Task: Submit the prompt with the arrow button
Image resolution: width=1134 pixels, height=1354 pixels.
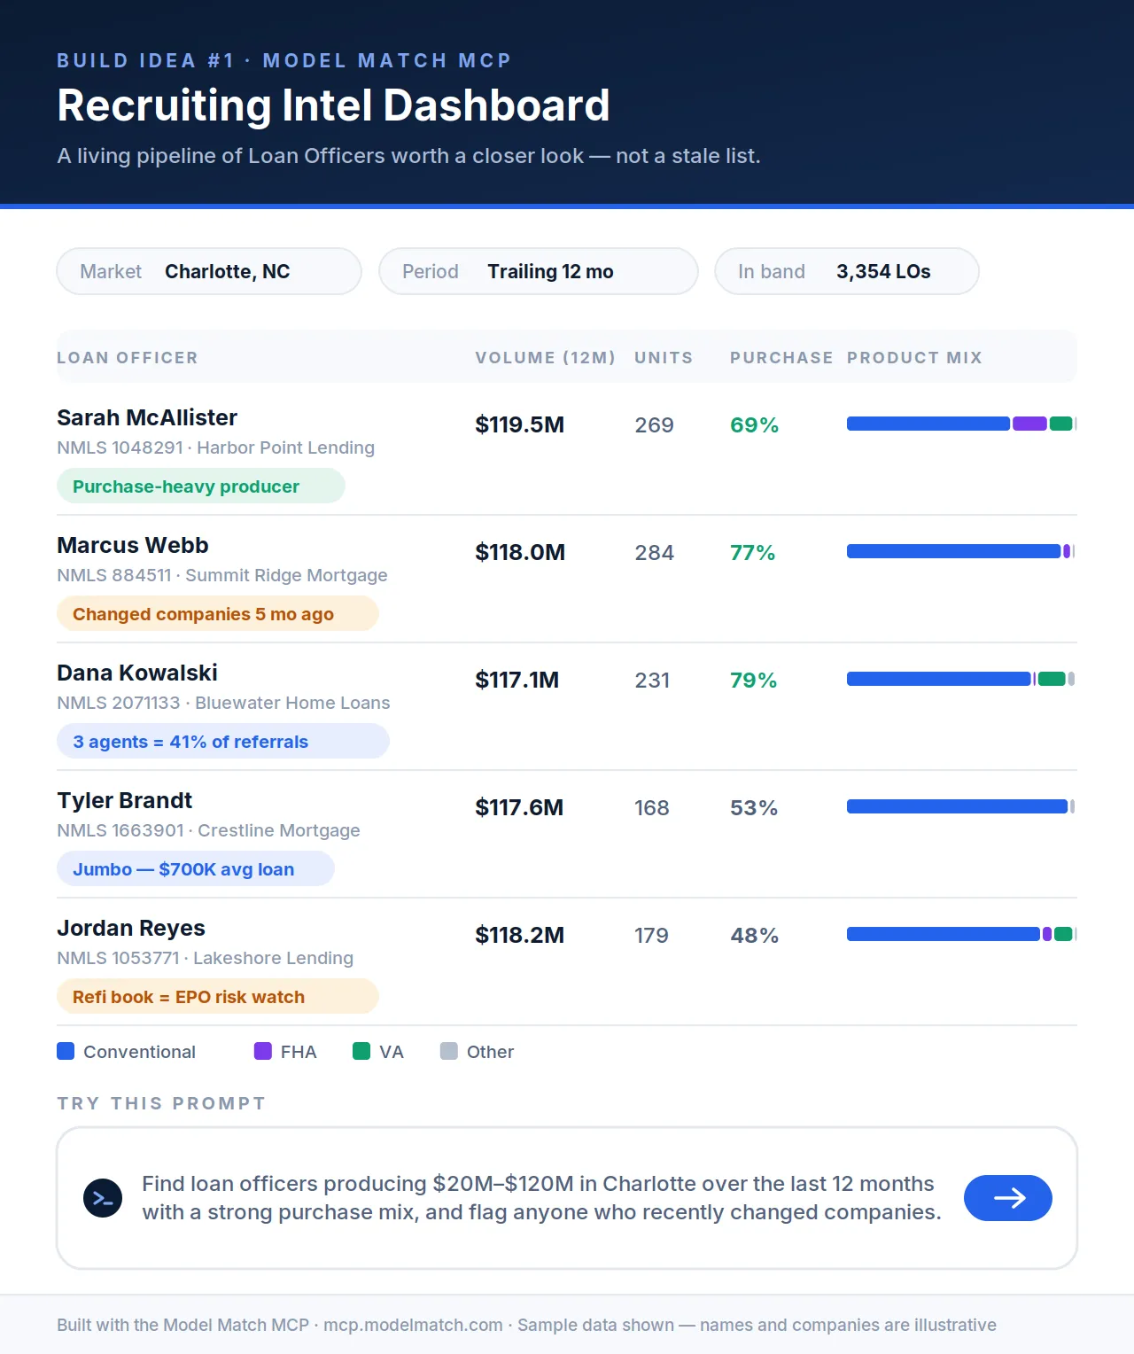Action: pos(1008,1198)
